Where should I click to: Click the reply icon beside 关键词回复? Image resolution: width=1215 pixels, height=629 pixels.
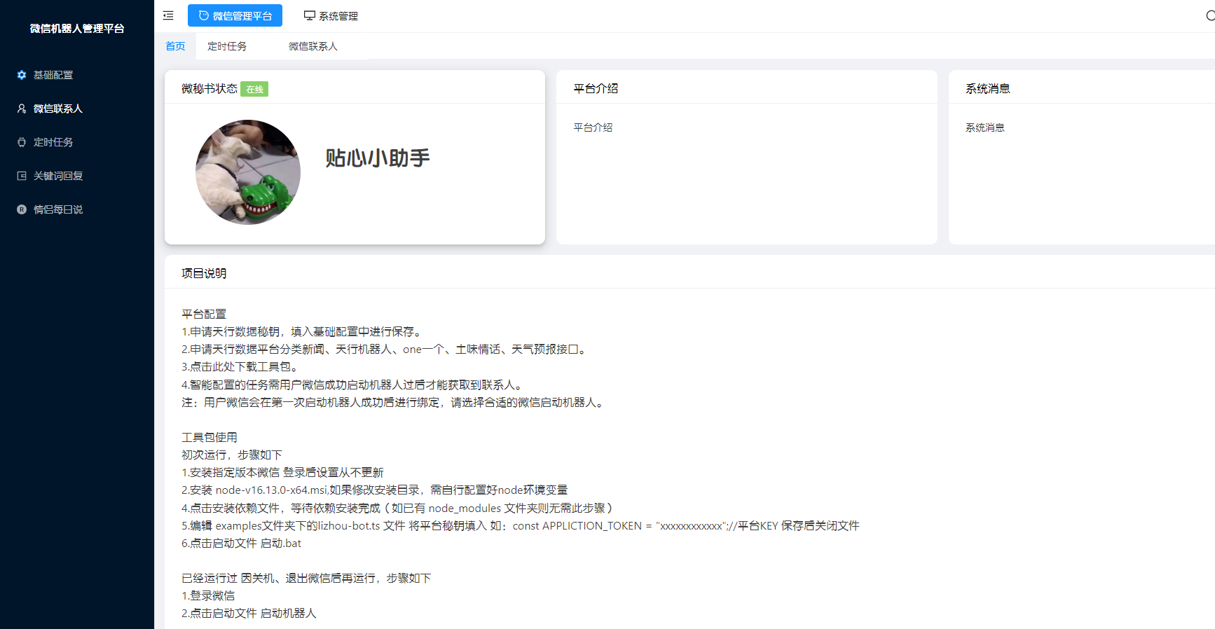pyautogui.click(x=22, y=176)
